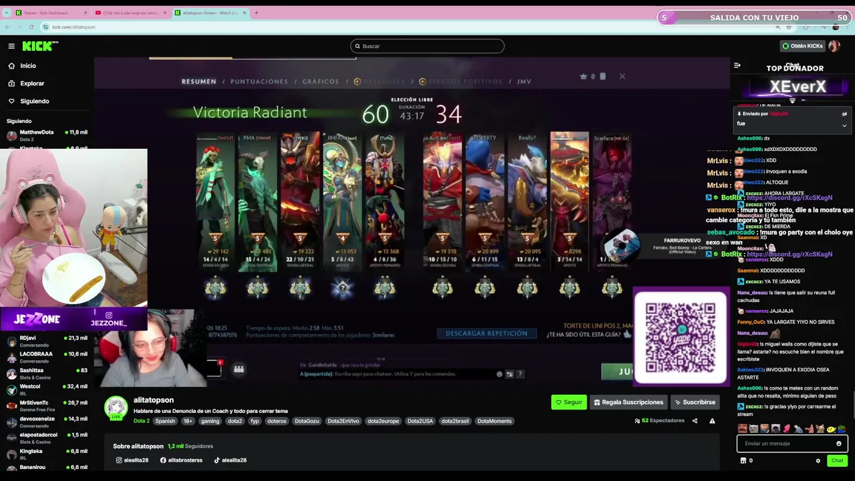
Task: Click the browser reload button
Action: [x=31, y=27]
